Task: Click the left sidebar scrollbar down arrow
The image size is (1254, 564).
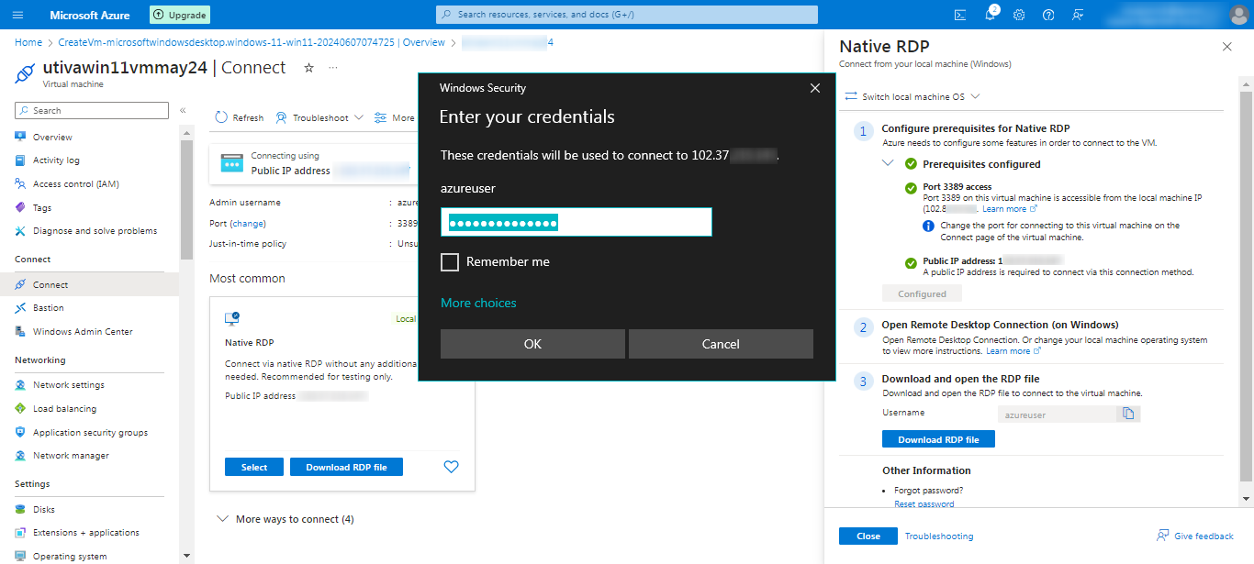Action: pyautogui.click(x=187, y=555)
